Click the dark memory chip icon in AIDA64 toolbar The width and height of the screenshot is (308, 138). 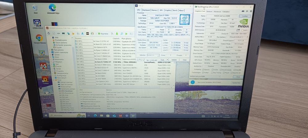click(x=87, y=34)
